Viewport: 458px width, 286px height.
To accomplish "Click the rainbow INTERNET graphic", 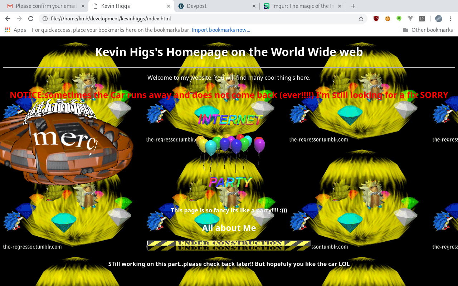I will click(x=230, y=119).
